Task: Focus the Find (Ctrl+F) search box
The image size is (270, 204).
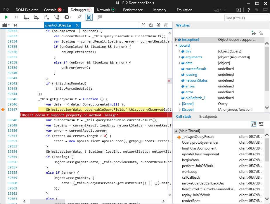Action: point(246,18)
